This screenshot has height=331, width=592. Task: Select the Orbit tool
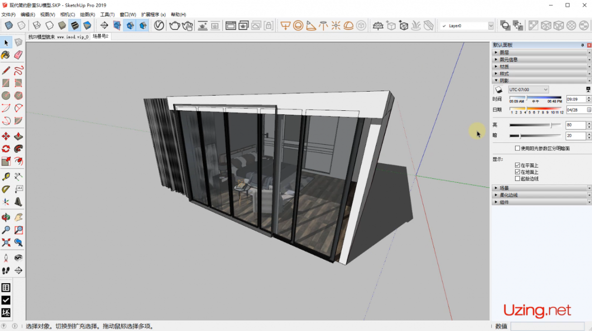tap(6, 217)
